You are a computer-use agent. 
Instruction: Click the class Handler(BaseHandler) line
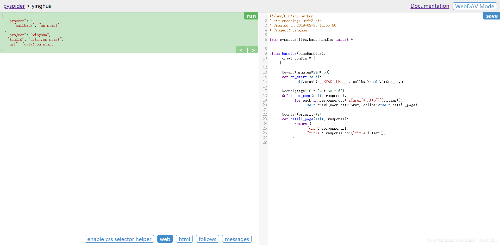click(298, 54)
